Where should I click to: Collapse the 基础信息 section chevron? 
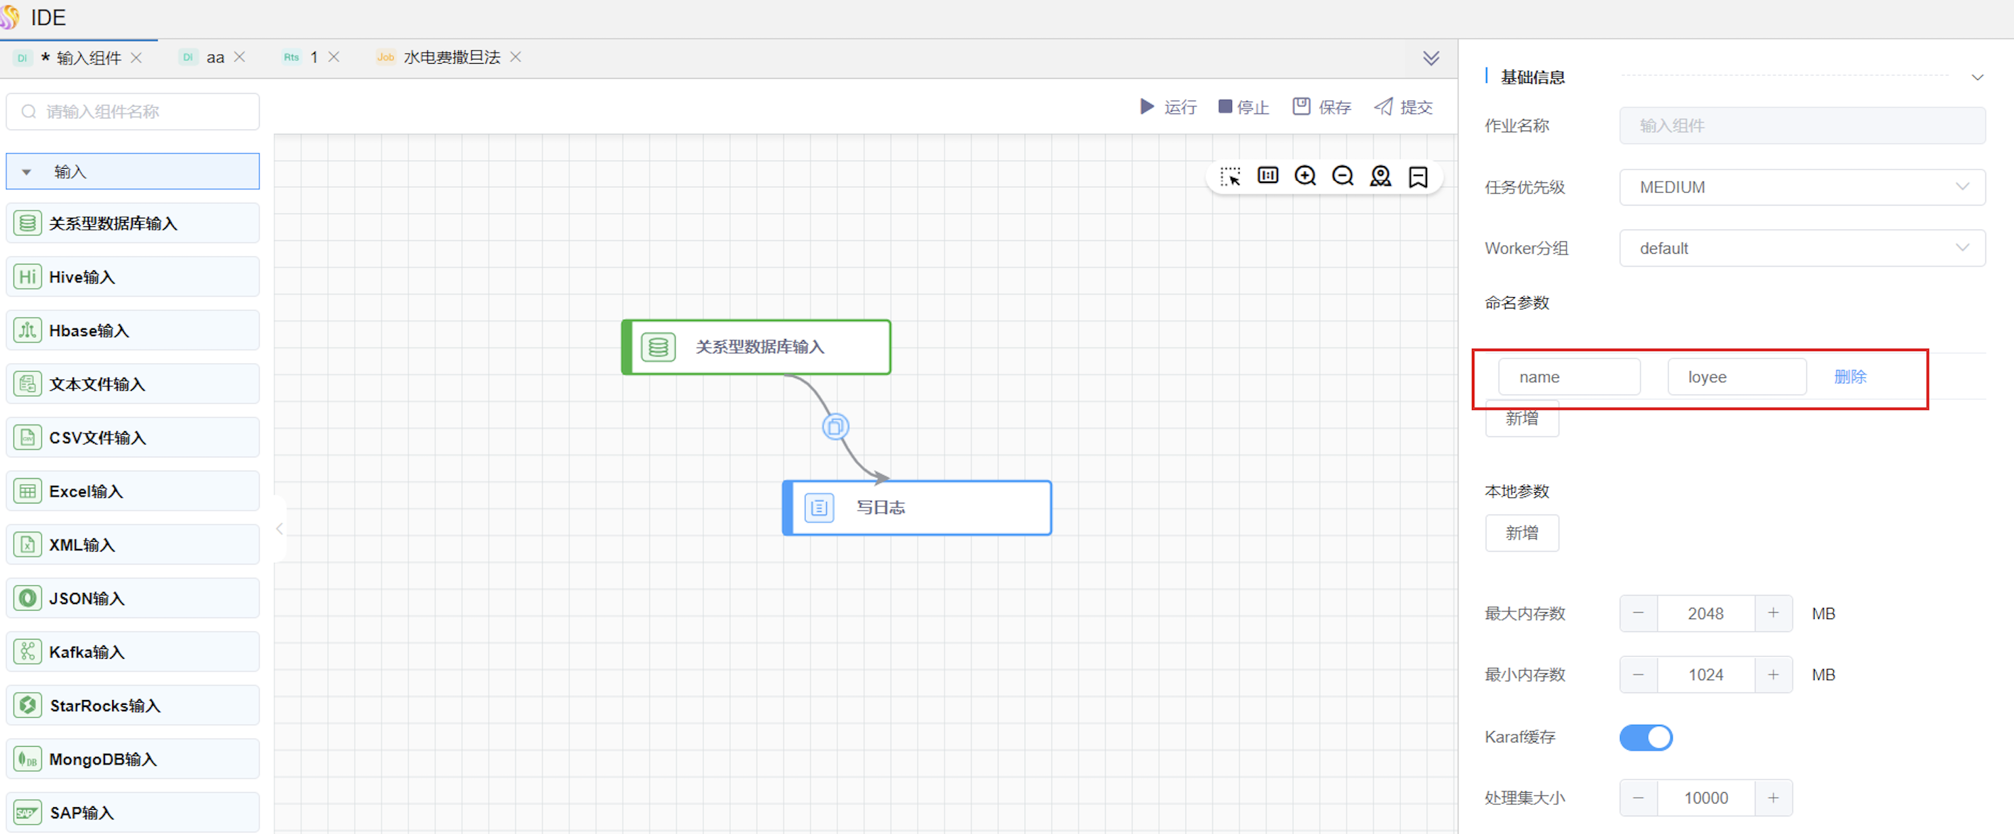[x=1976, y=77]
